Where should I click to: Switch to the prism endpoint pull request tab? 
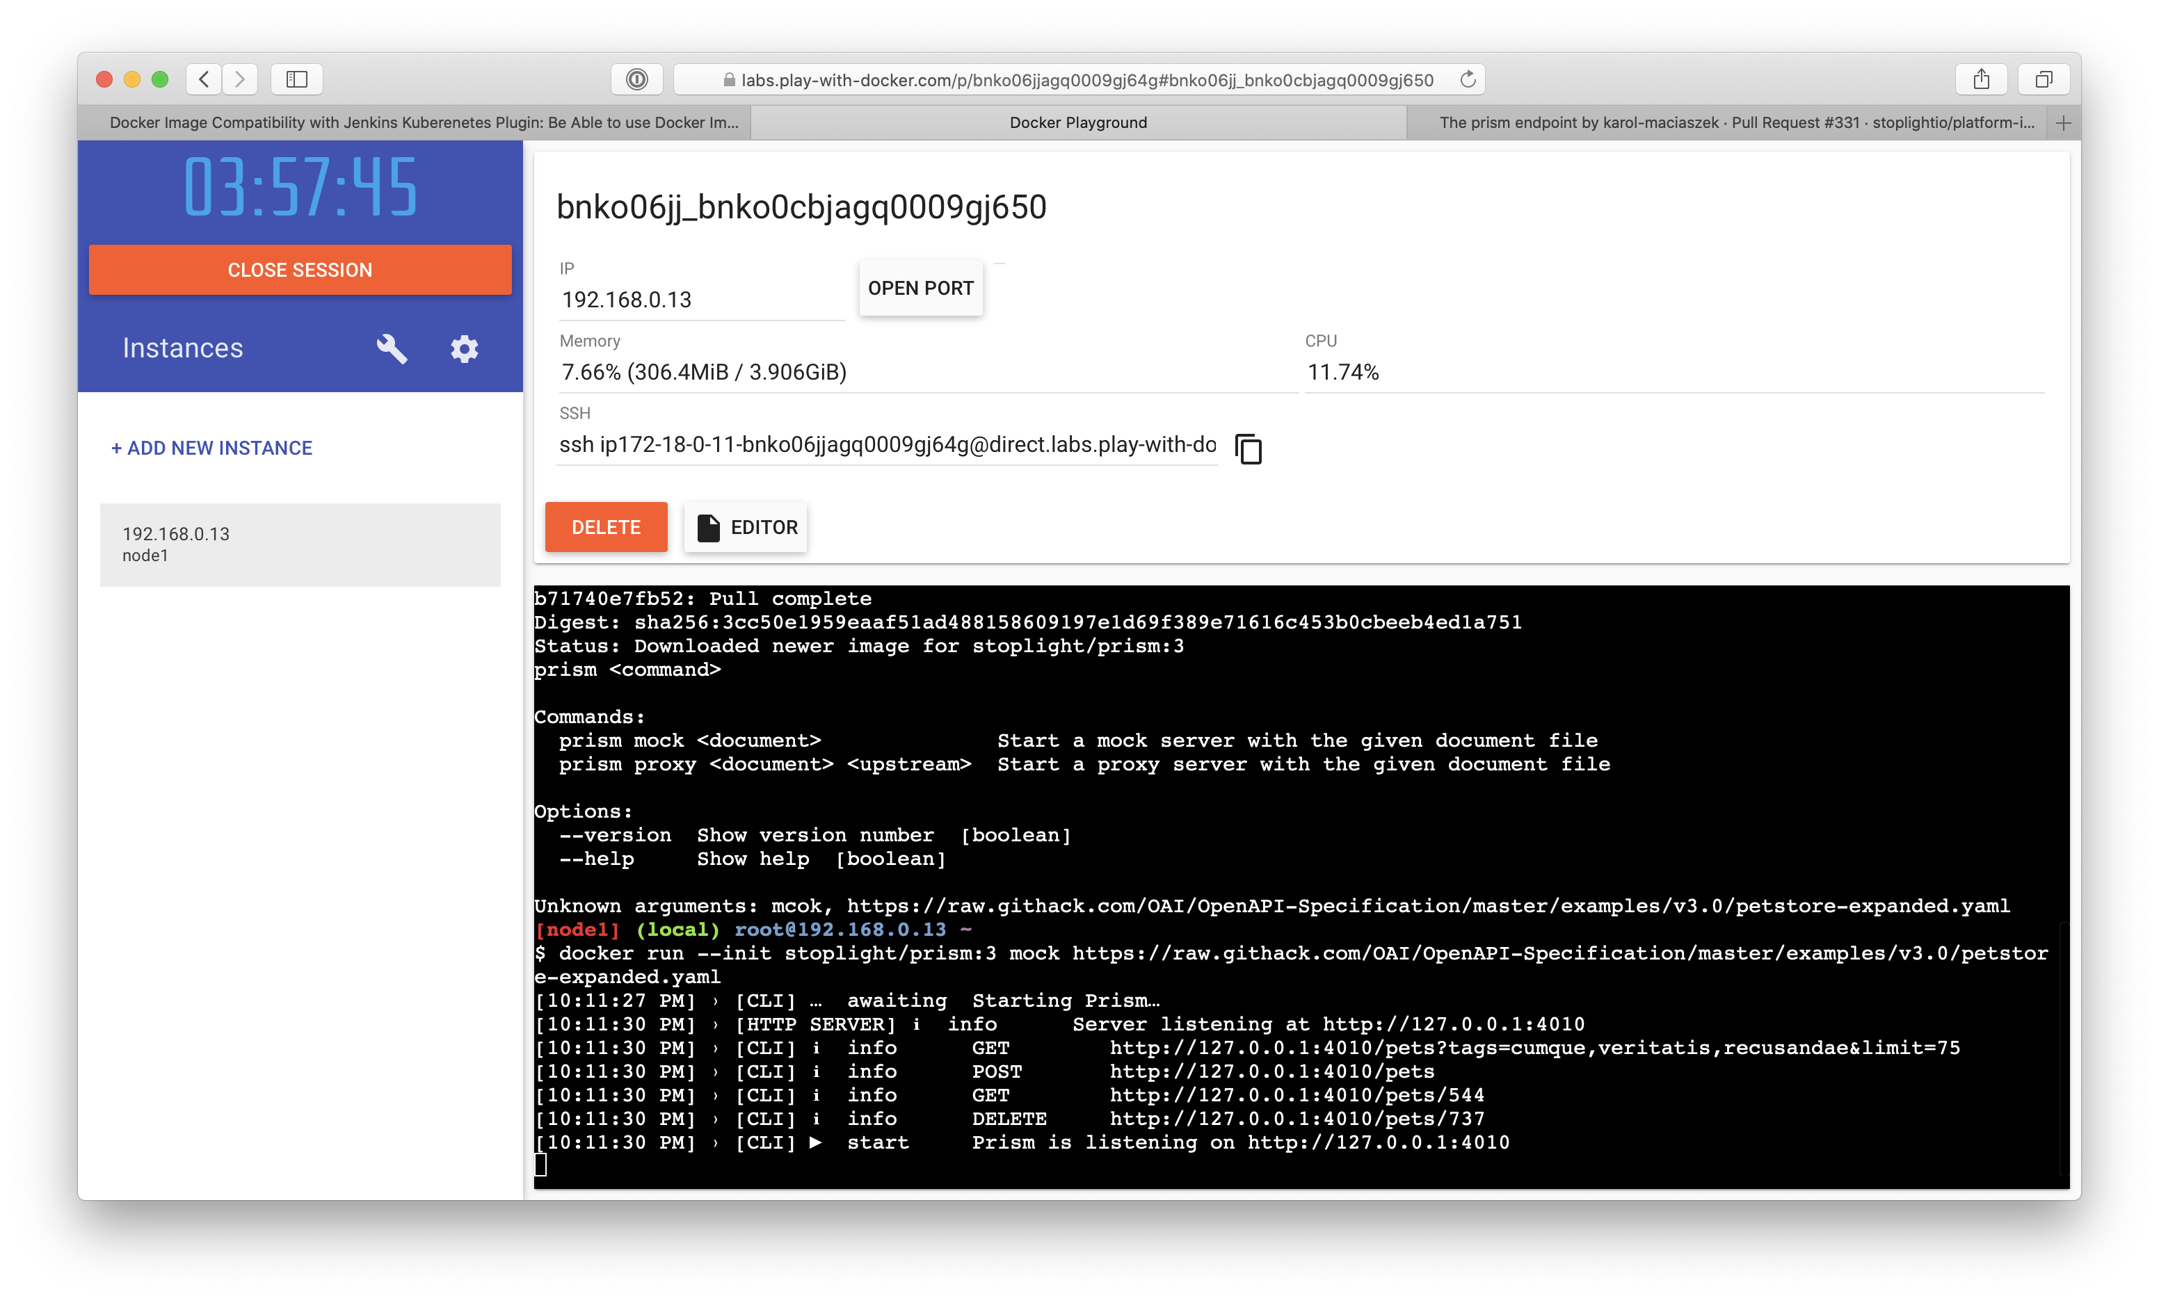click(1737, 122)
